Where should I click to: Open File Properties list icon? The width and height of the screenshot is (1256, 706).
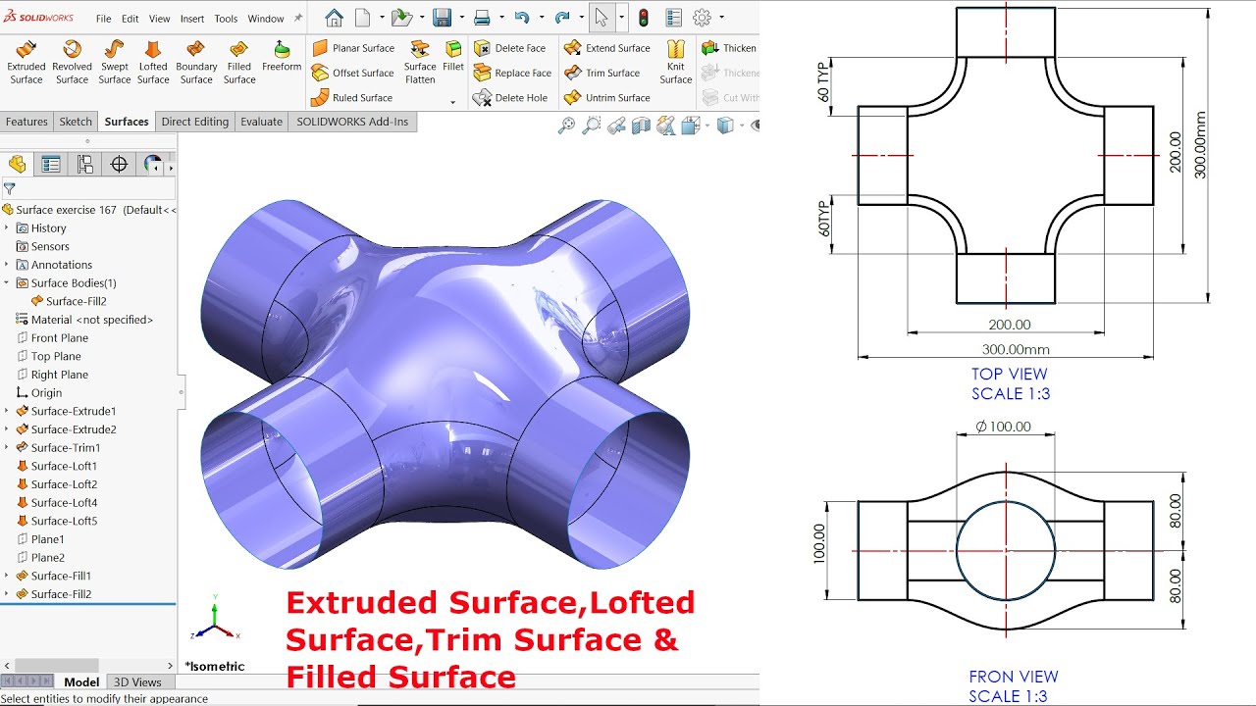[x=674, y=18]
